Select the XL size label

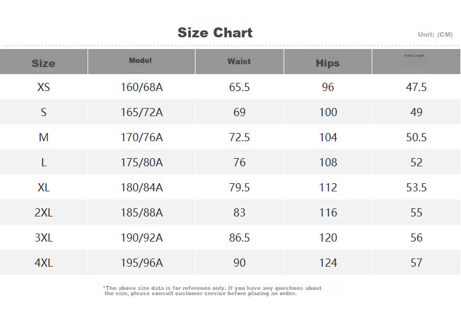pyautogui.click(x=44, y=187)
